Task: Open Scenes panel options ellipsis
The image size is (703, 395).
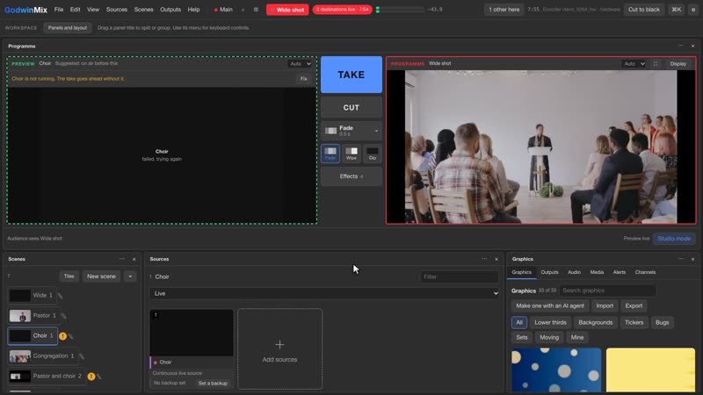Action: [122, 259]
